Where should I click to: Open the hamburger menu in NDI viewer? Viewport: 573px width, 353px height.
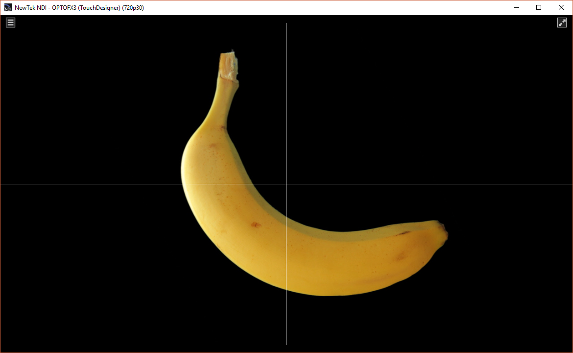click(11, 23)
